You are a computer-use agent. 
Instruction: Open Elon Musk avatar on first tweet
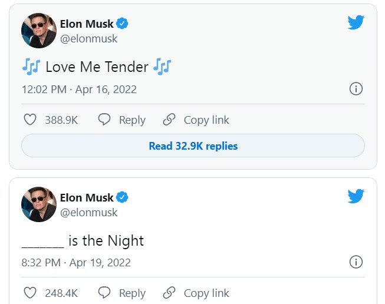(x=39, y=31)
